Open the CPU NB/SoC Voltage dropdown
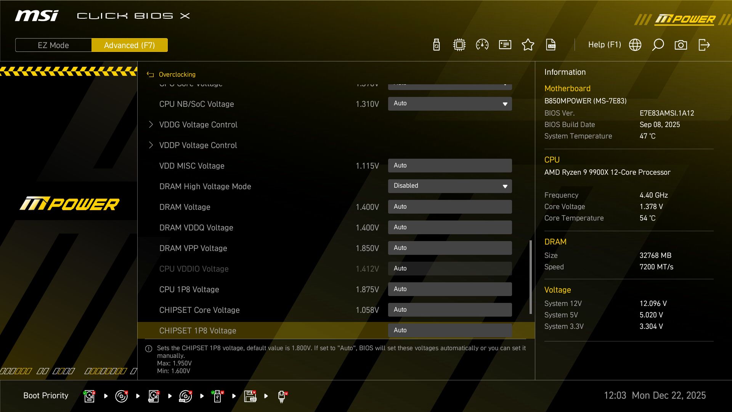Screen dimensions: 732x412 click(x=450, y=104)
